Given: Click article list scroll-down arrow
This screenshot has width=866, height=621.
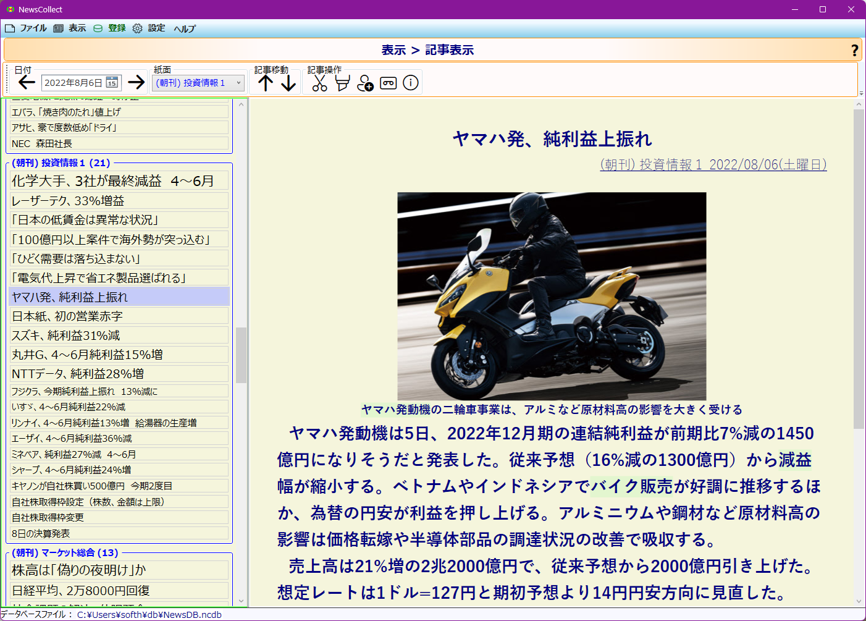Looking at the screenshot, I should coord(241,601).
